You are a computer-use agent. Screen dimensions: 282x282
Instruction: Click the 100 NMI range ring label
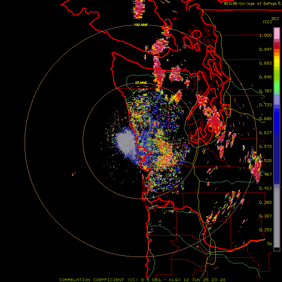coord(141,25)
